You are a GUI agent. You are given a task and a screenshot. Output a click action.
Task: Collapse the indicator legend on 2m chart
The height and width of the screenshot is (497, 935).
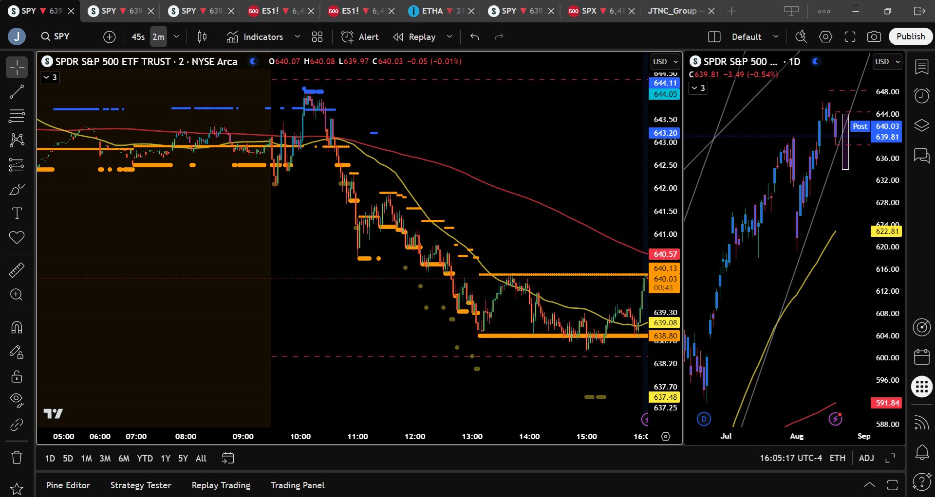click(x=50, y=77)
